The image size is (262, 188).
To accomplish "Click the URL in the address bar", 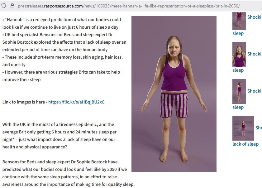I will [x=129, y=6].
